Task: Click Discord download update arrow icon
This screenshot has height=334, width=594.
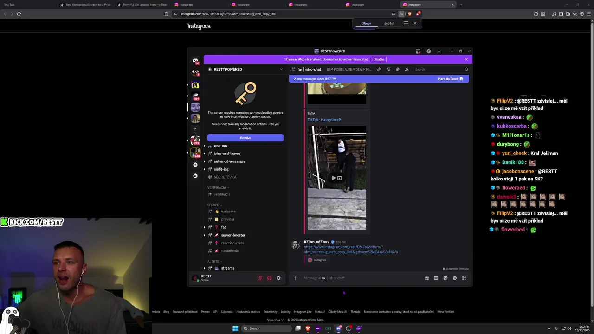Action: coord(439,51)
